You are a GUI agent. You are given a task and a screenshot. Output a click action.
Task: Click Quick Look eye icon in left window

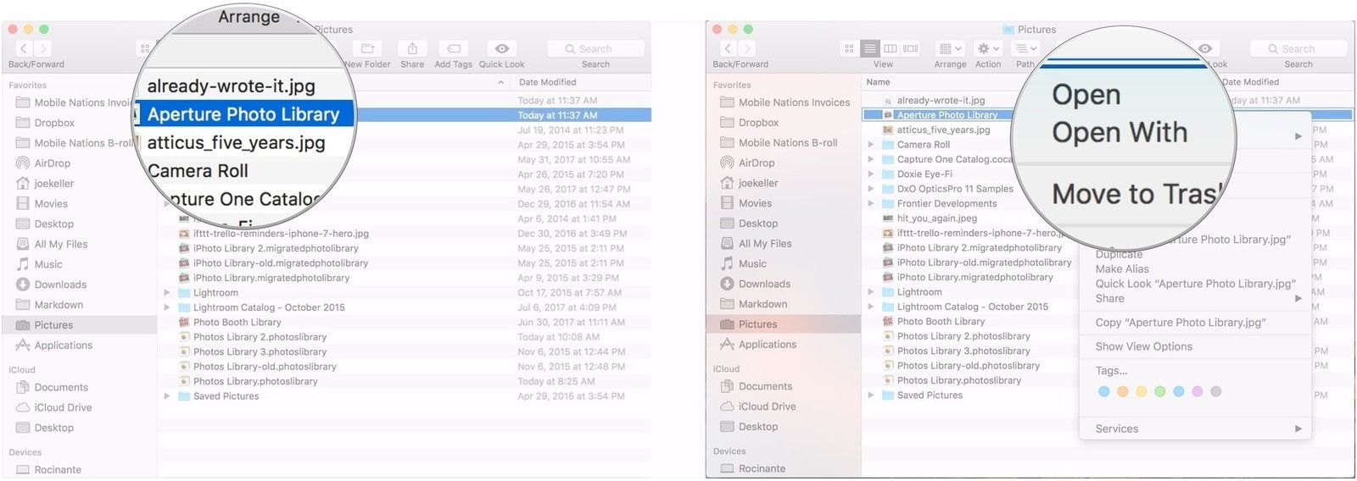pyautogui.click(x=502, y=49)
